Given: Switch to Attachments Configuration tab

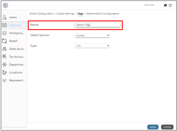Looking at the screenshot, I should 103,14.
